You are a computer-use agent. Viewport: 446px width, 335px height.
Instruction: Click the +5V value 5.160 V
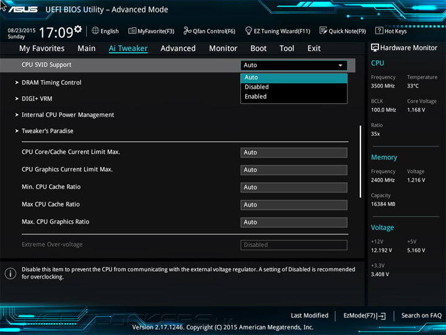(x=416, y=251)
